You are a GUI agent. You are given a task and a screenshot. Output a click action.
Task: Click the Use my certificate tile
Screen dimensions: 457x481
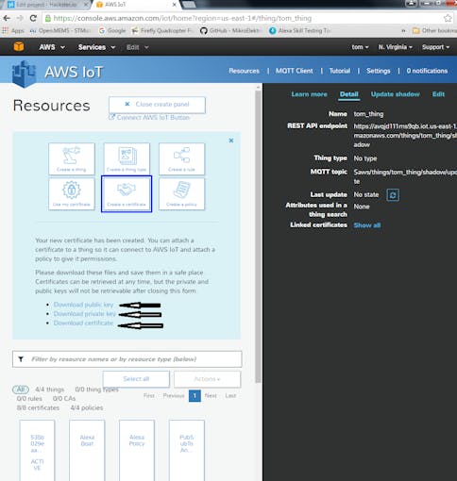pyautogui.click(x=72, y=193)
